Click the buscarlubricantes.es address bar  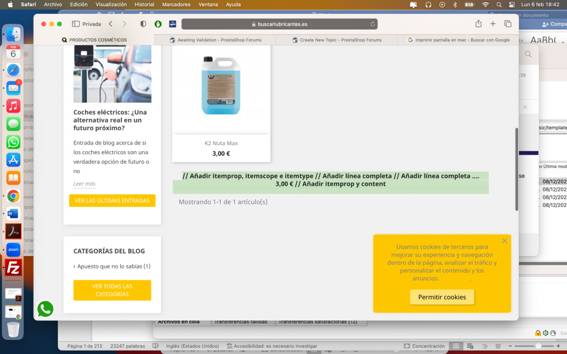[279, 24]
